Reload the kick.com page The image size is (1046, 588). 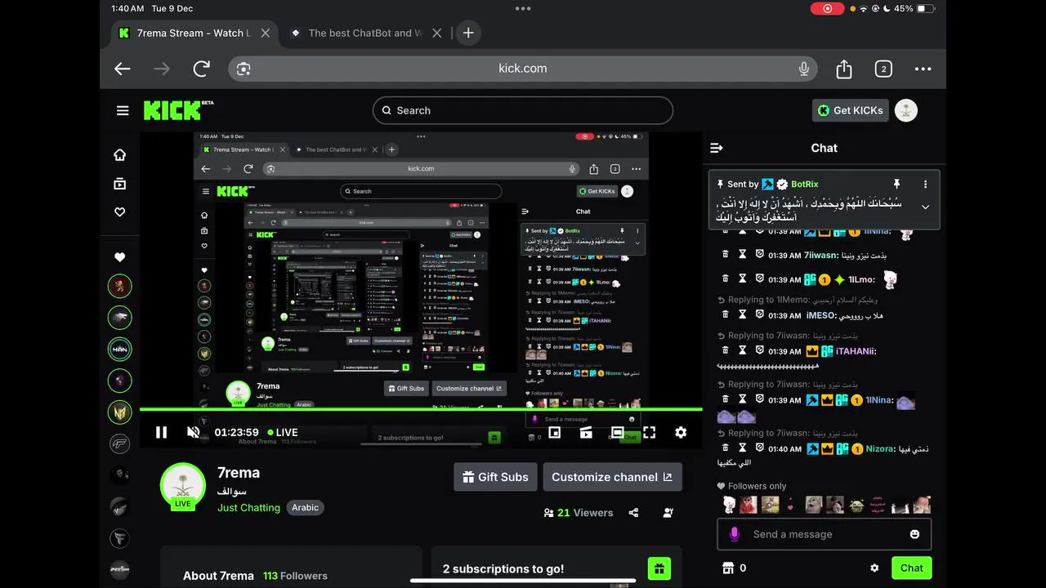coord(202,69)
